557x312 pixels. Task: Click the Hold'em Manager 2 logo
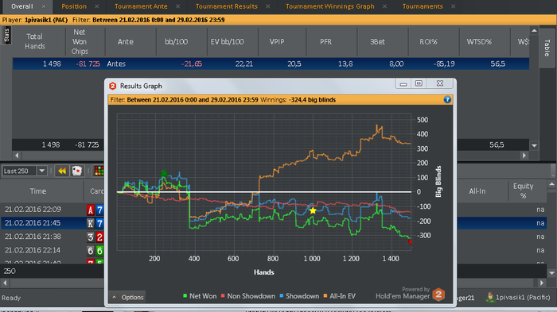pyautogui.click(x=438, y=295)
